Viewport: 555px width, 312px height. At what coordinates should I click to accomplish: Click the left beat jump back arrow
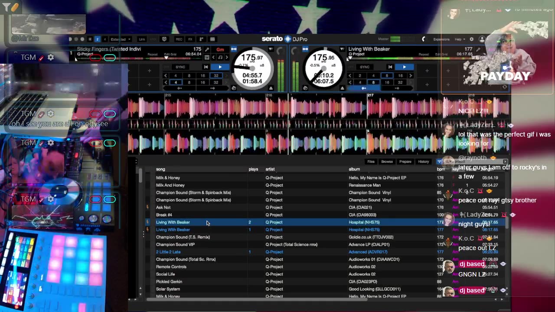point(180,88)
